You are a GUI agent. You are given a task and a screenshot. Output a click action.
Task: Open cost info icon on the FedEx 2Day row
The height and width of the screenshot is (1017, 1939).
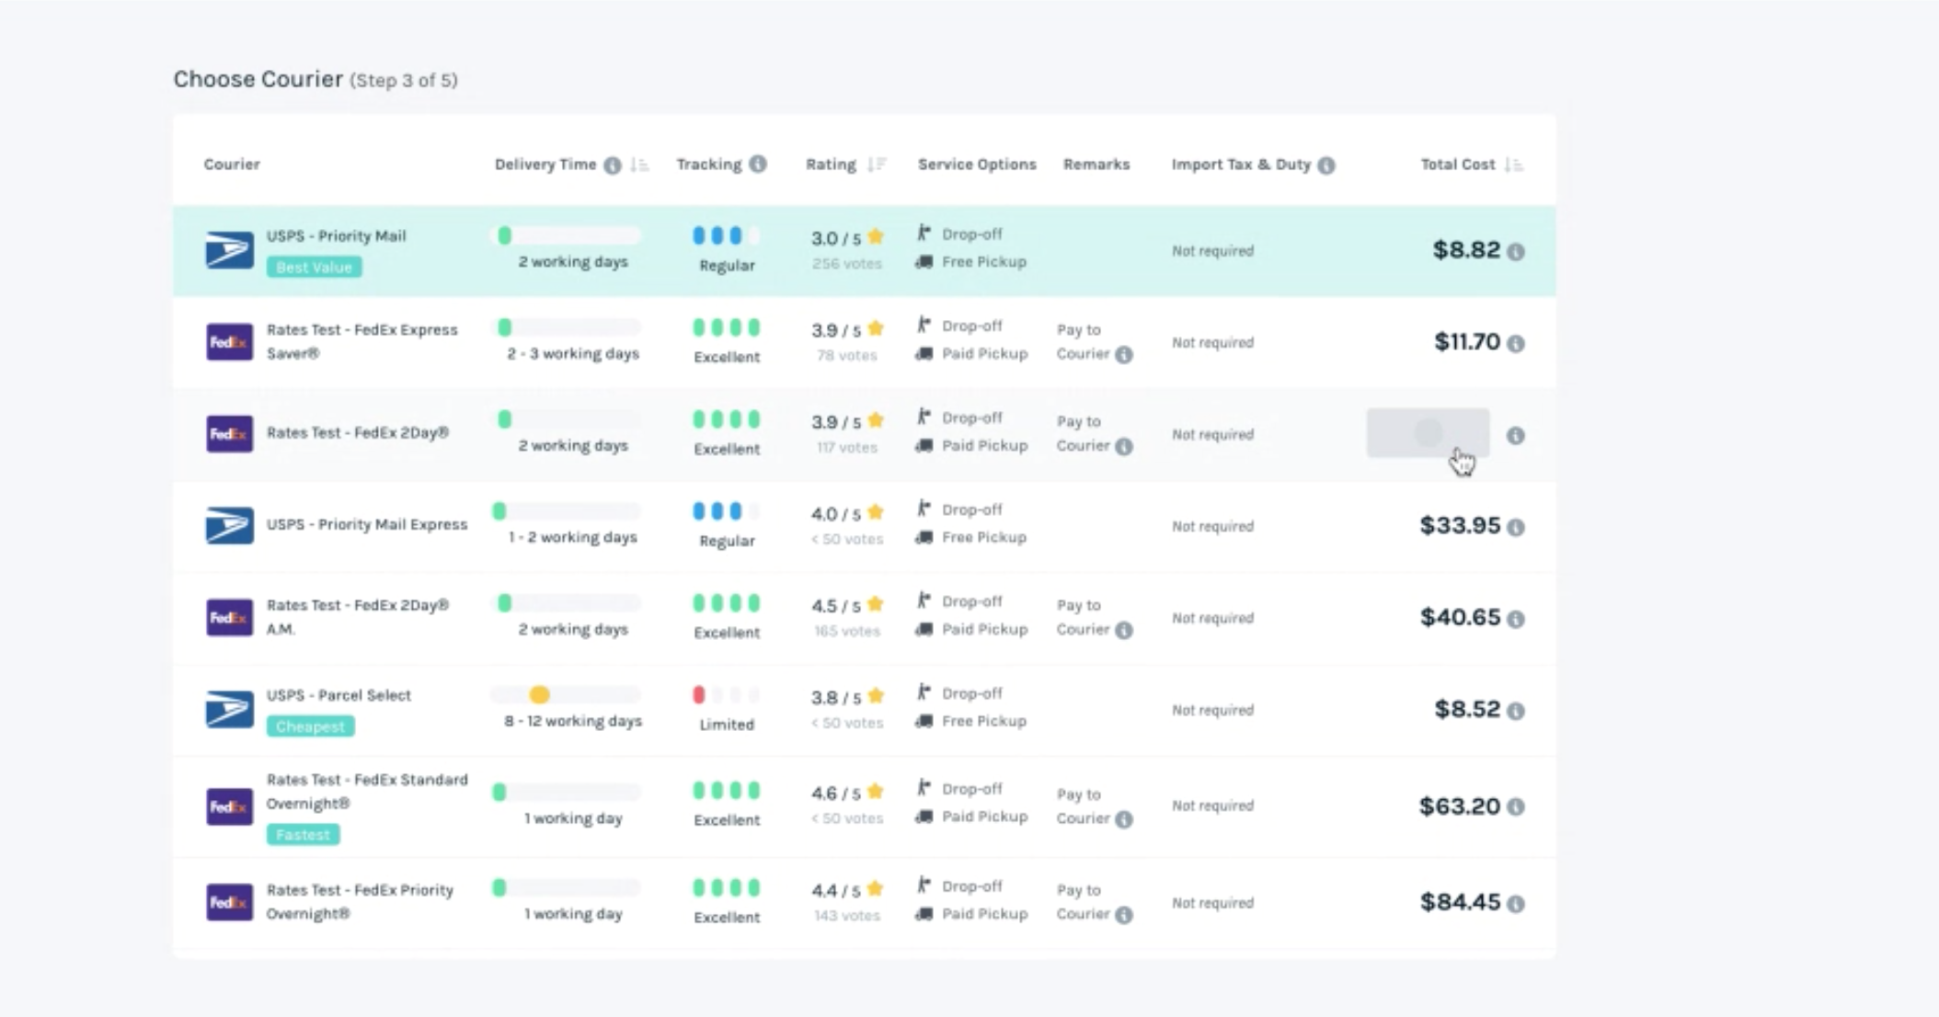click(1516, 436)
